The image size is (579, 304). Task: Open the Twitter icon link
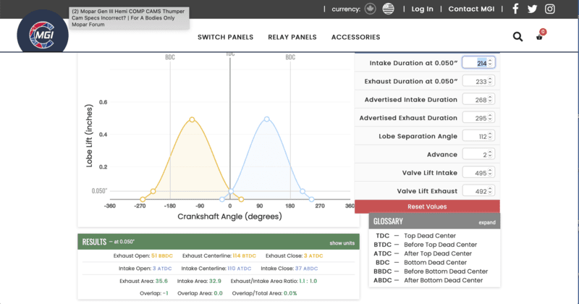coord(533,9)
